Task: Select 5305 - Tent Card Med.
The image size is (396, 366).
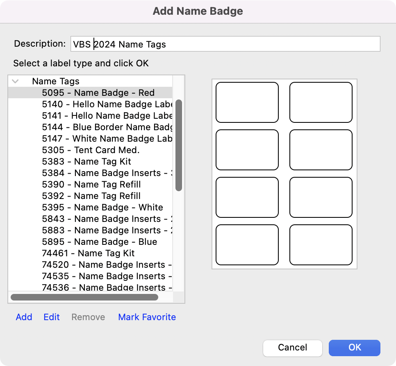Action: 91,150
